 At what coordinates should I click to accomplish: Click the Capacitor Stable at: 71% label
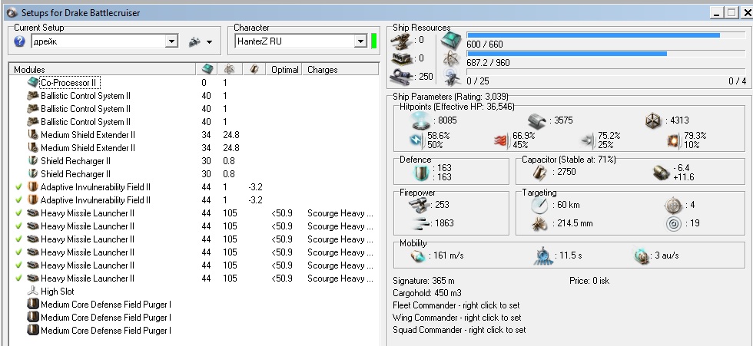coord(569,160)
